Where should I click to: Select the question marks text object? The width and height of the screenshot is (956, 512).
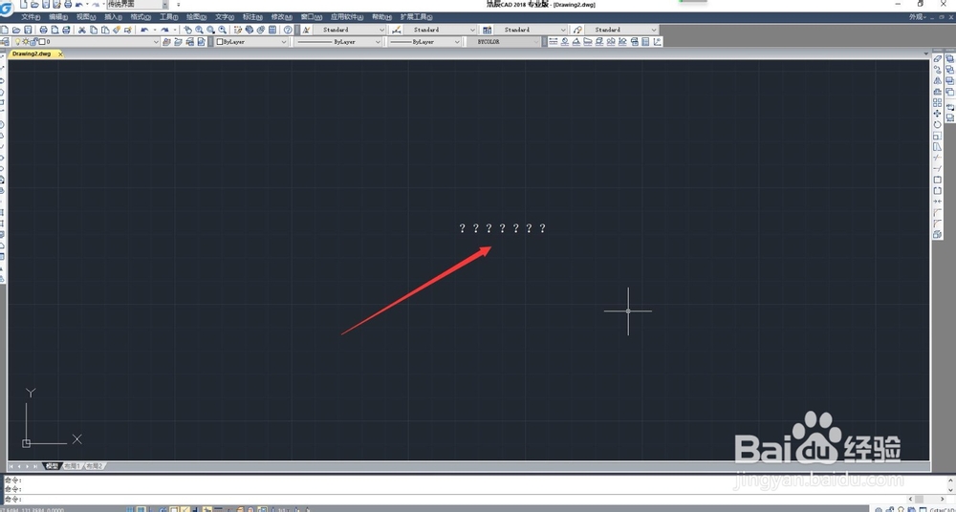pos(503,228)
